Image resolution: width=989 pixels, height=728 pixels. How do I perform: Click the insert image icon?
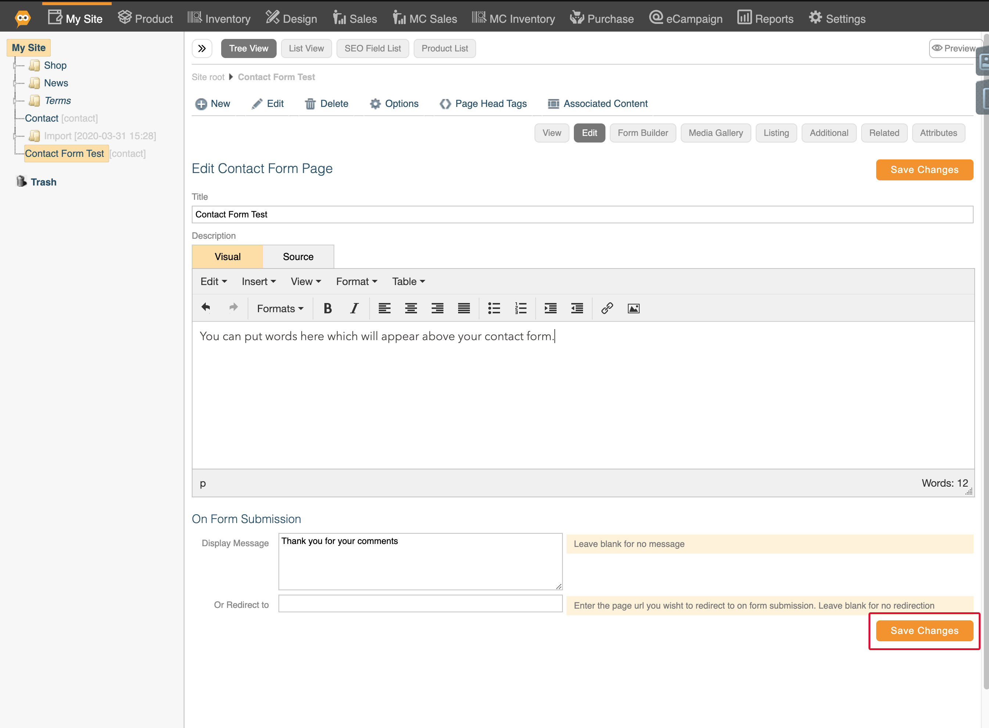click(x=633, y=309)
